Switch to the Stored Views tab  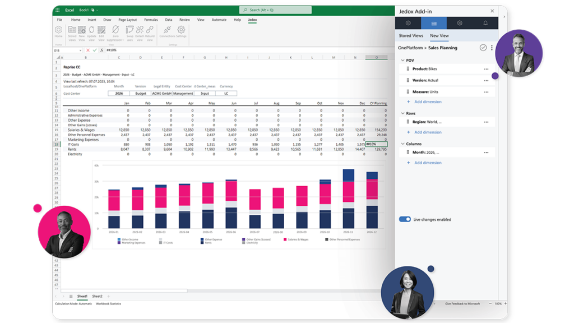411,36
